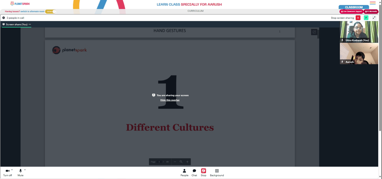Open the CURRICULUM tab
The width and height of the screenshot is (382, 179).
pos(195,11)
